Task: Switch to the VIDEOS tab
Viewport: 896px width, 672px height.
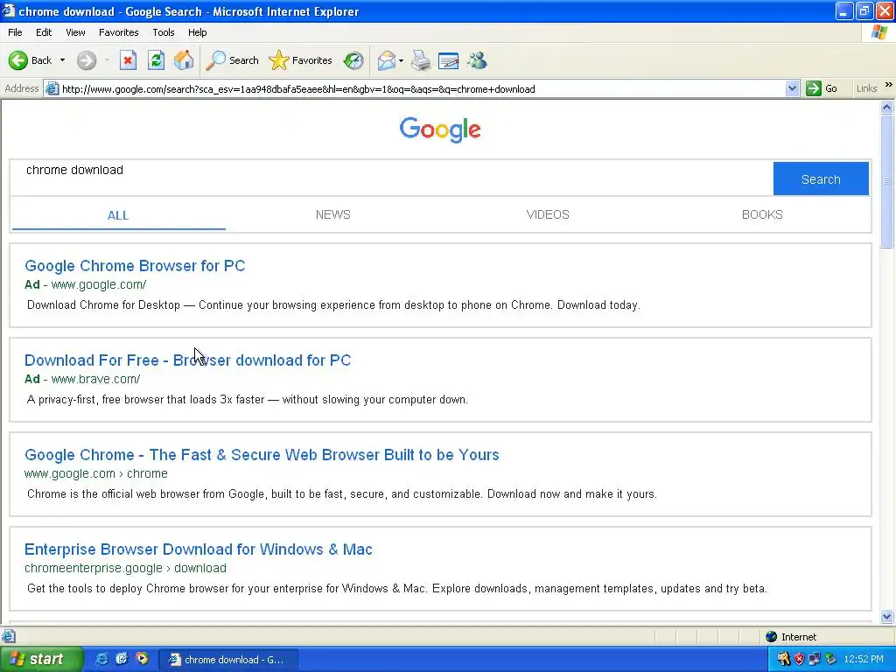Action: pyautogui.click(x=548, y=215)
